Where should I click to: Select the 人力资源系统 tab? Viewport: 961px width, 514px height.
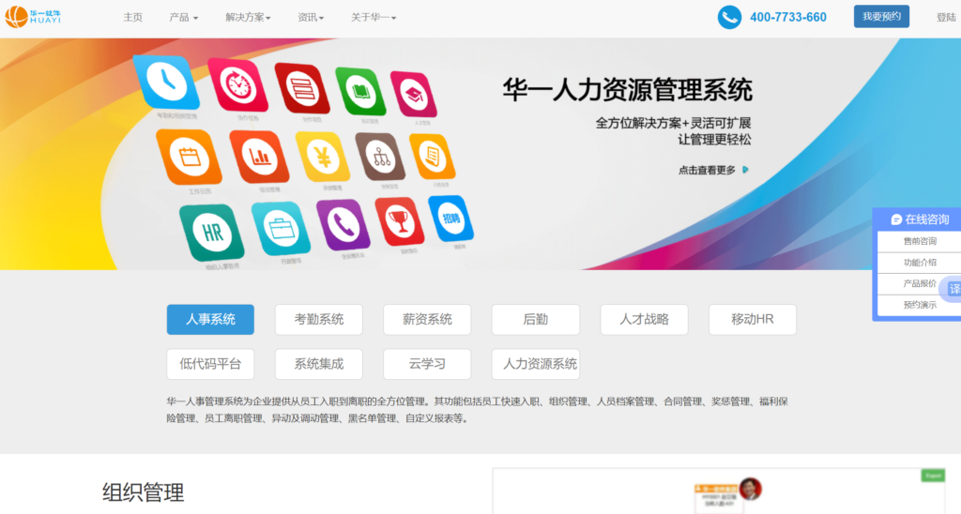(x=536, y=364)
